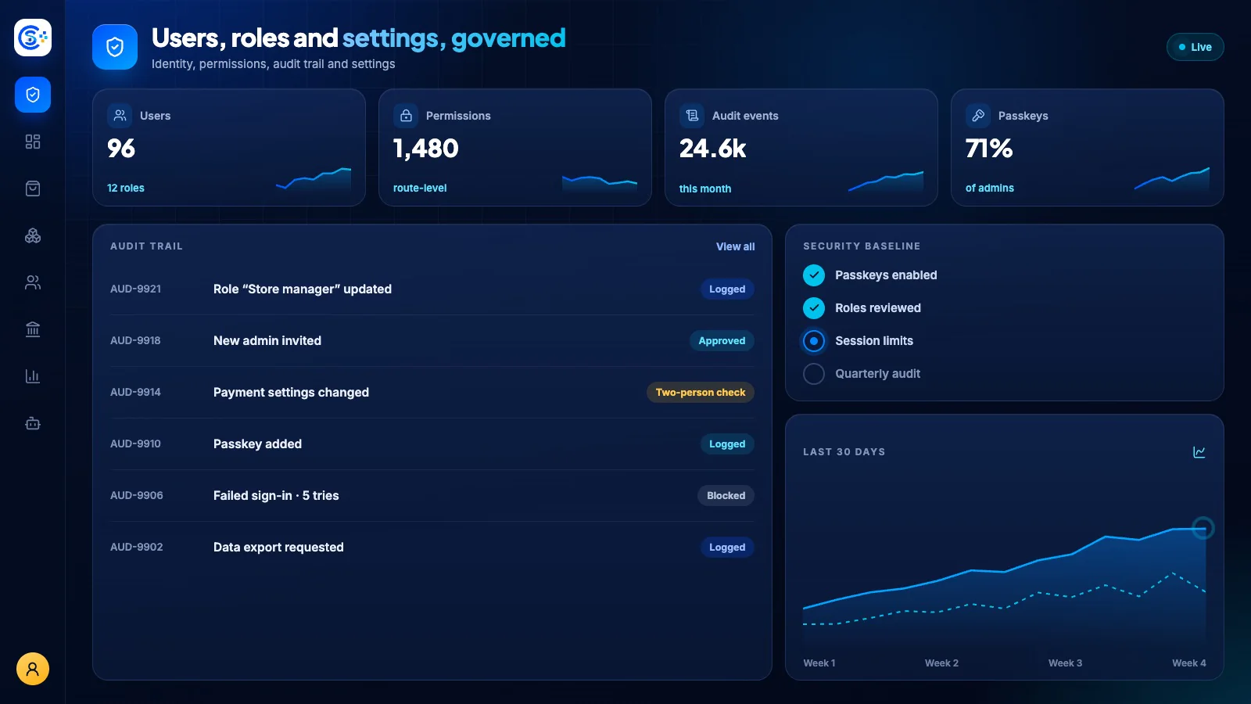Select audit entry AUD-9921
Viewport: 1251px width, 704px height.
coord(432,289)
